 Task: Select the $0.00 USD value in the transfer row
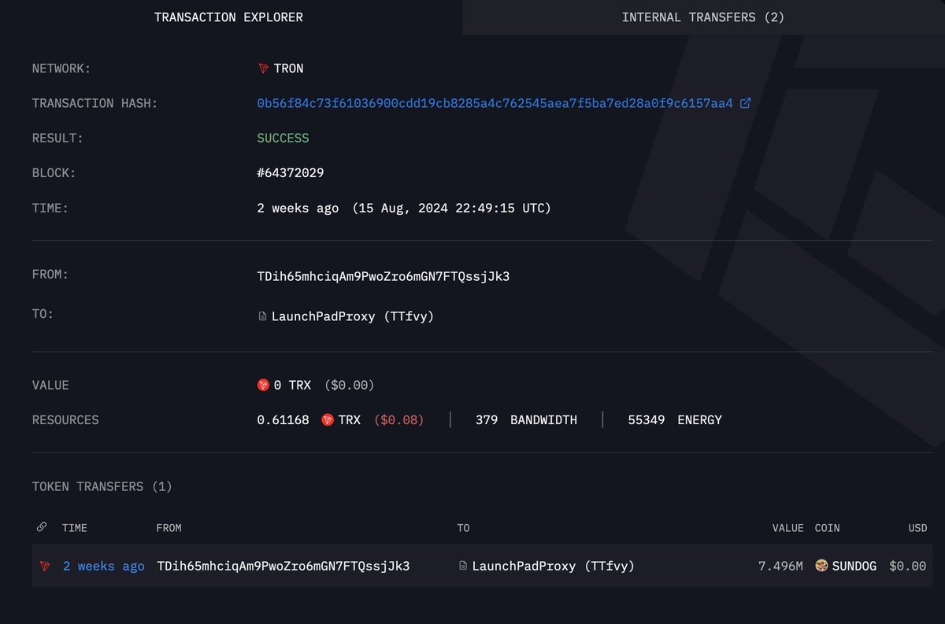[x=907, y=567]
